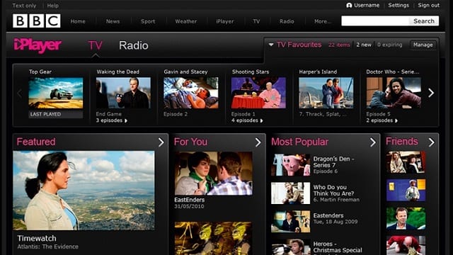Expand Doctor Who 2 episodes

click(x=382, y=120)
